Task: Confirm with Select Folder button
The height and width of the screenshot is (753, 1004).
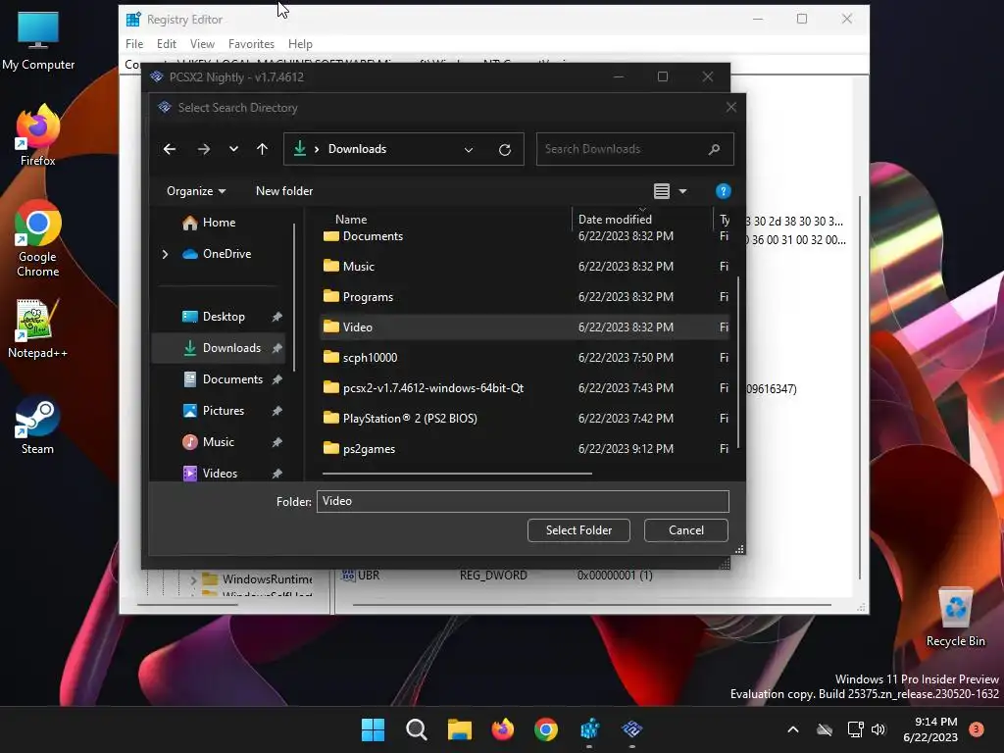Action: pos(578,530)
